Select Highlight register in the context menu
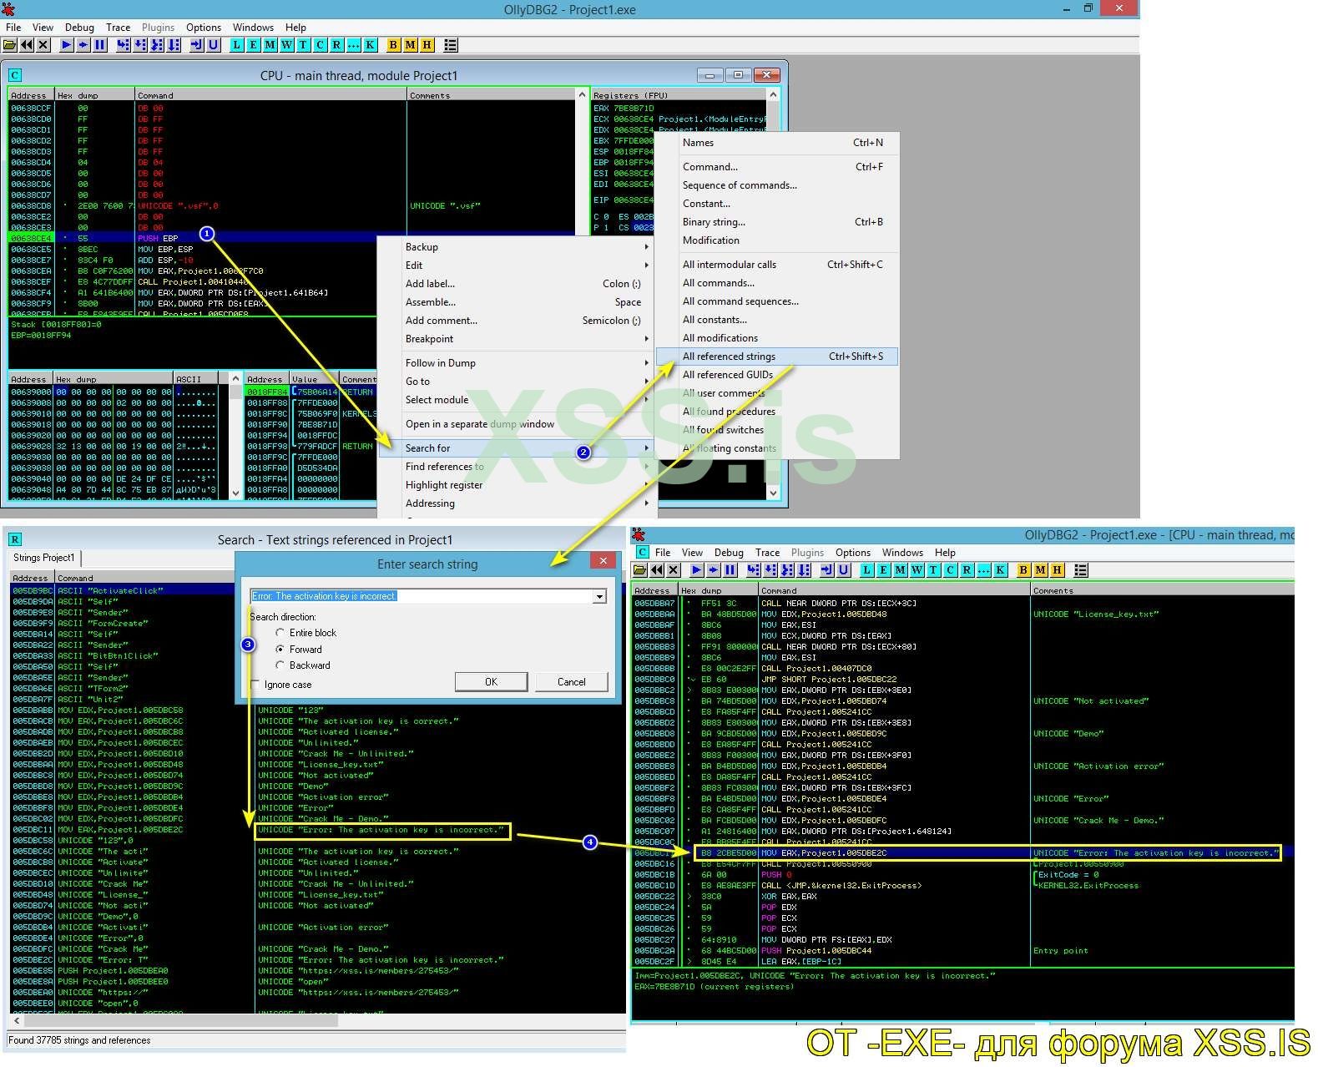Image resolution: width=1318 pixels, height=1067 pixels. [518, 485]
